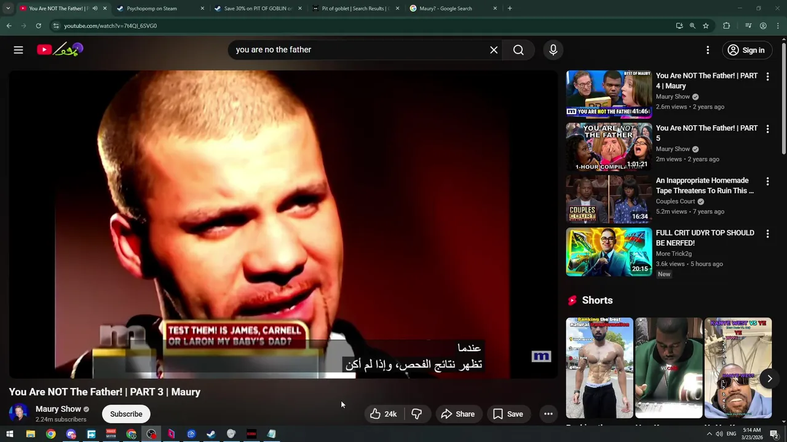Viewport: 787px width, 442px height.
Task: Reload the current page
Action: point(38,26)
